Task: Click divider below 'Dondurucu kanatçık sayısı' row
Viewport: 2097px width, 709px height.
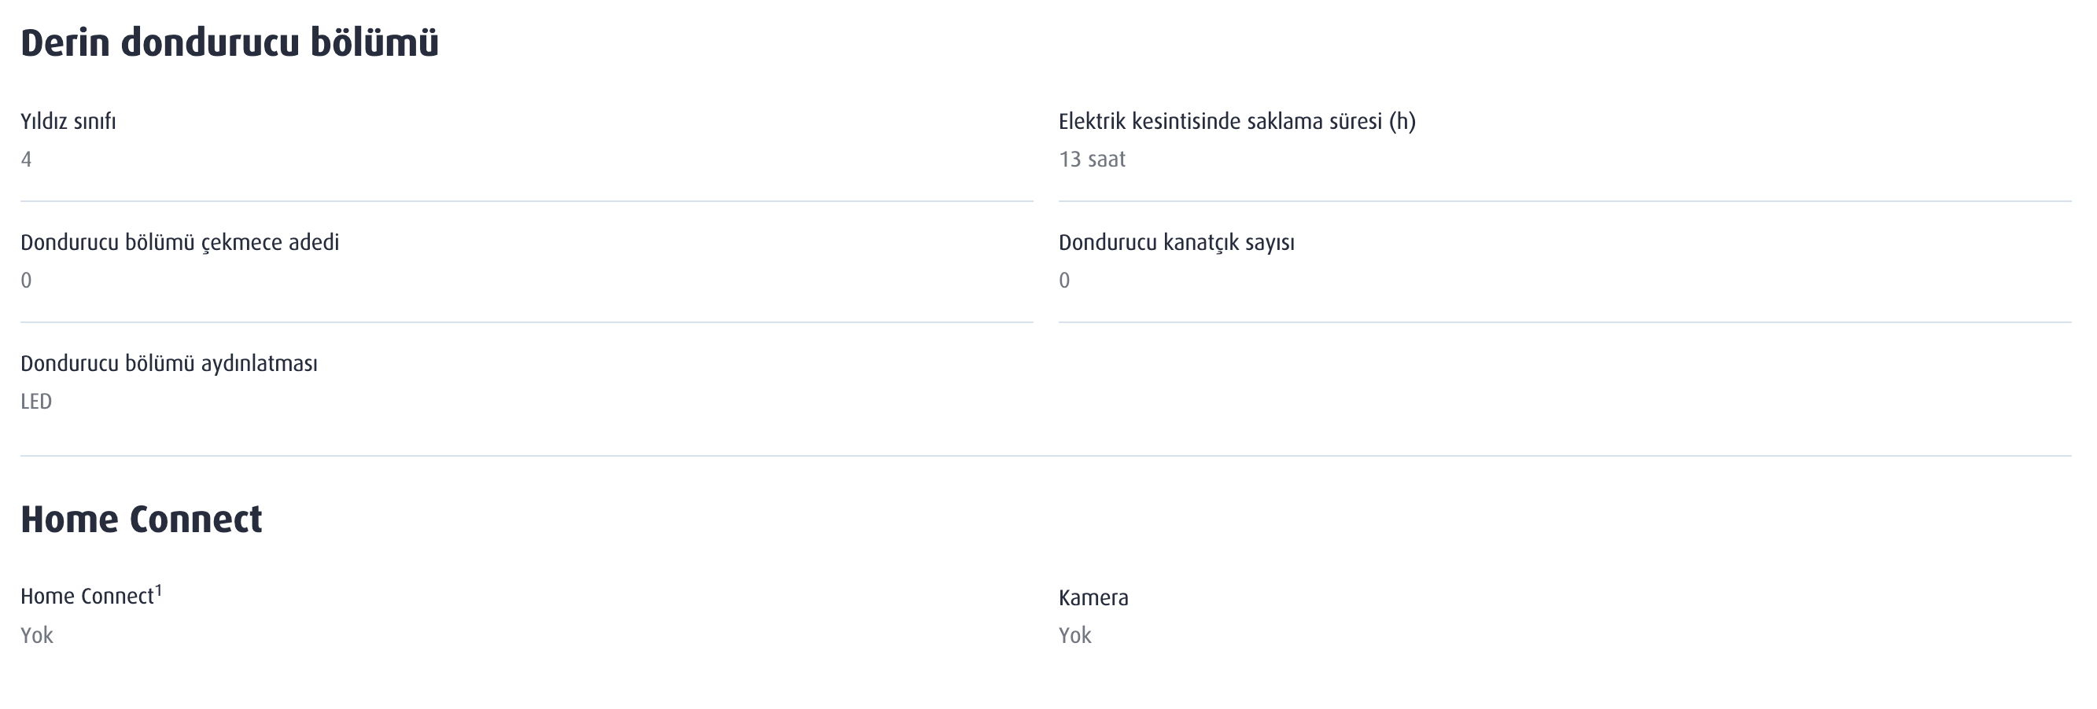Action: (x=1564, y=322)
